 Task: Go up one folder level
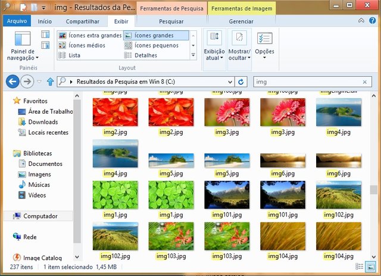tap(50, 81)
